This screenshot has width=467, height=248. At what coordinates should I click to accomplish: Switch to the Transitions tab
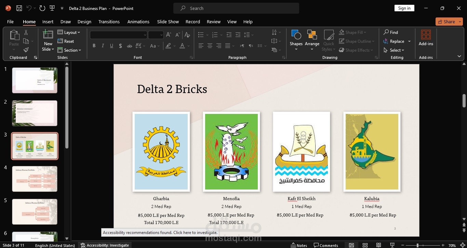(109, 22)
